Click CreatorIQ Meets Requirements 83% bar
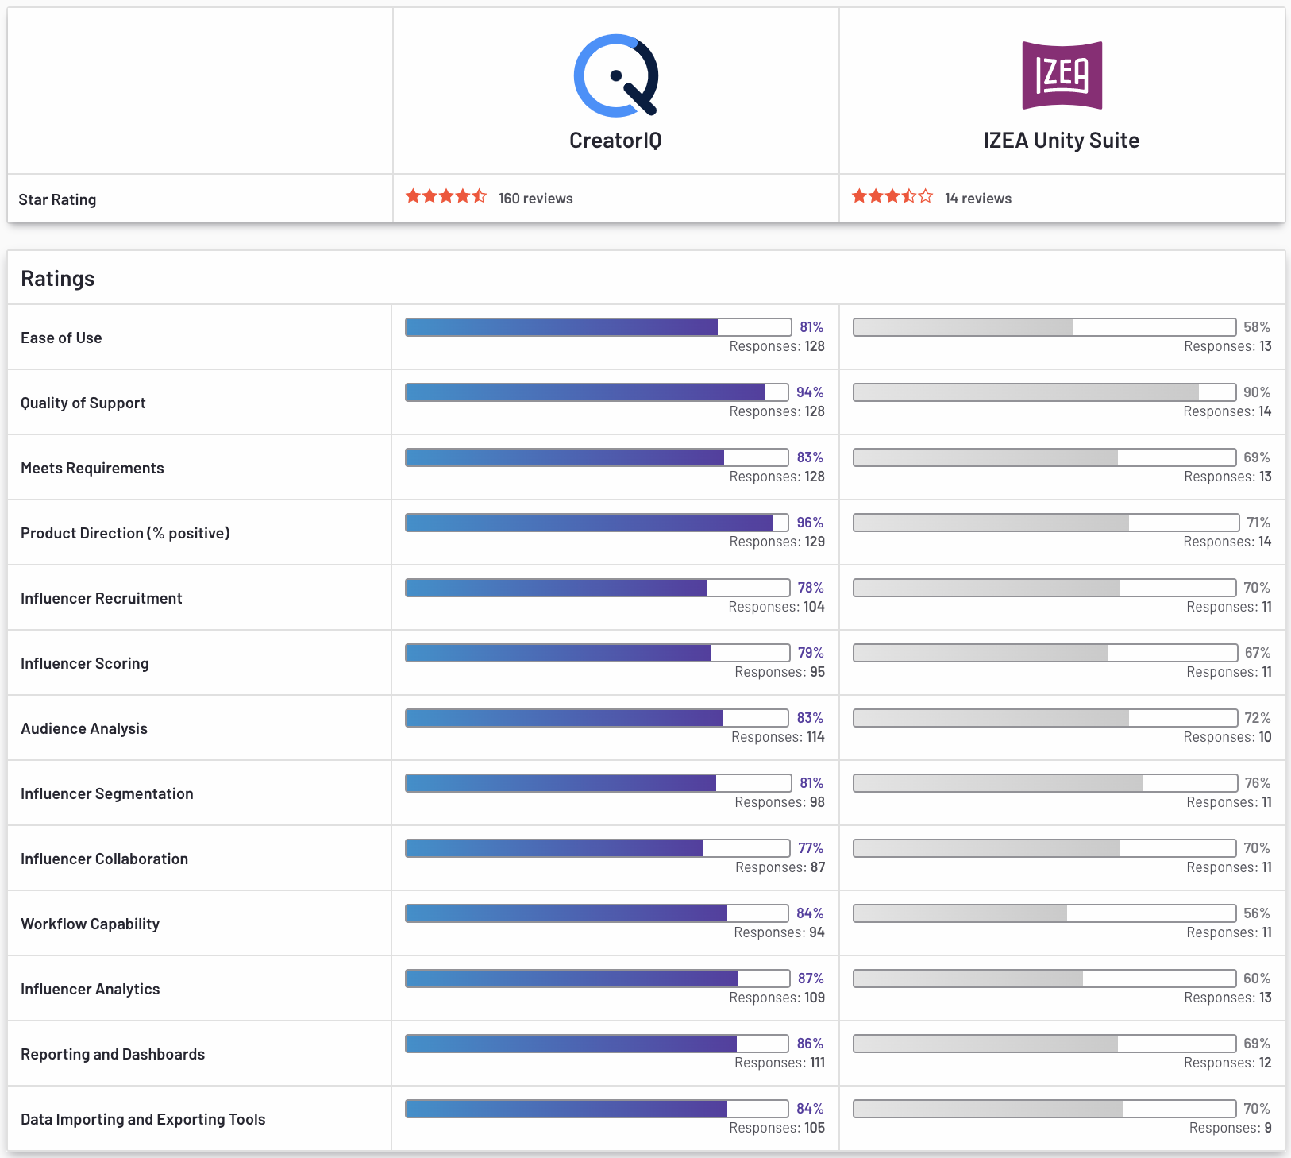 click(597, 457)
